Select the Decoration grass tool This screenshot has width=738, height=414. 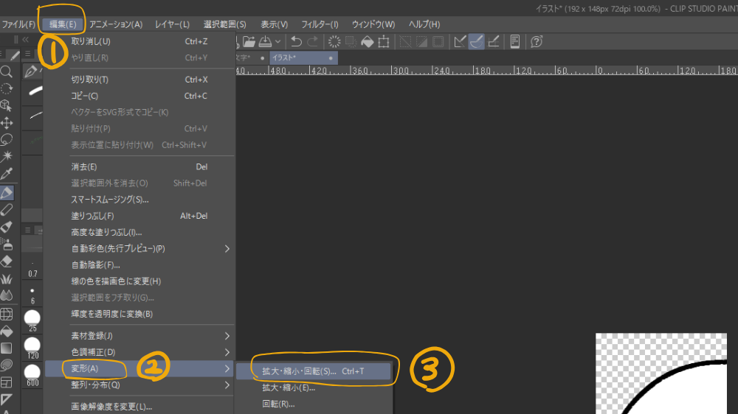click(x=6, y=278)
